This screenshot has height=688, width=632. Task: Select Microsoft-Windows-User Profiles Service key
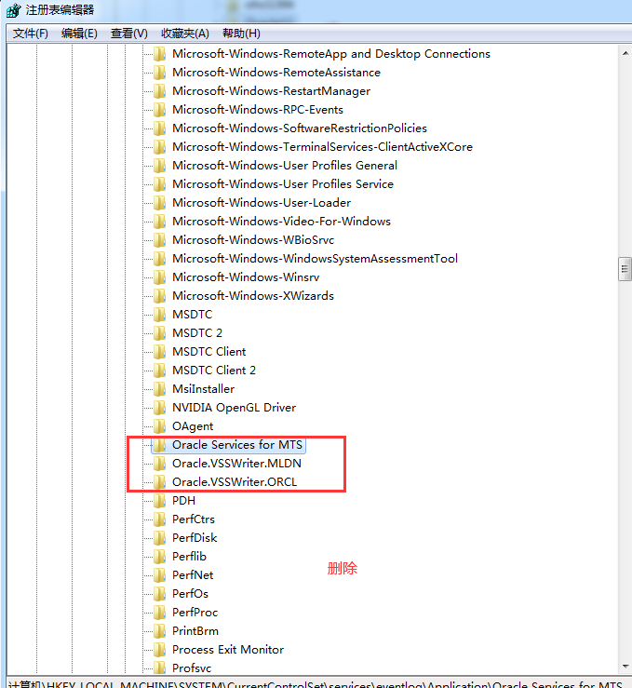point(283,183)
